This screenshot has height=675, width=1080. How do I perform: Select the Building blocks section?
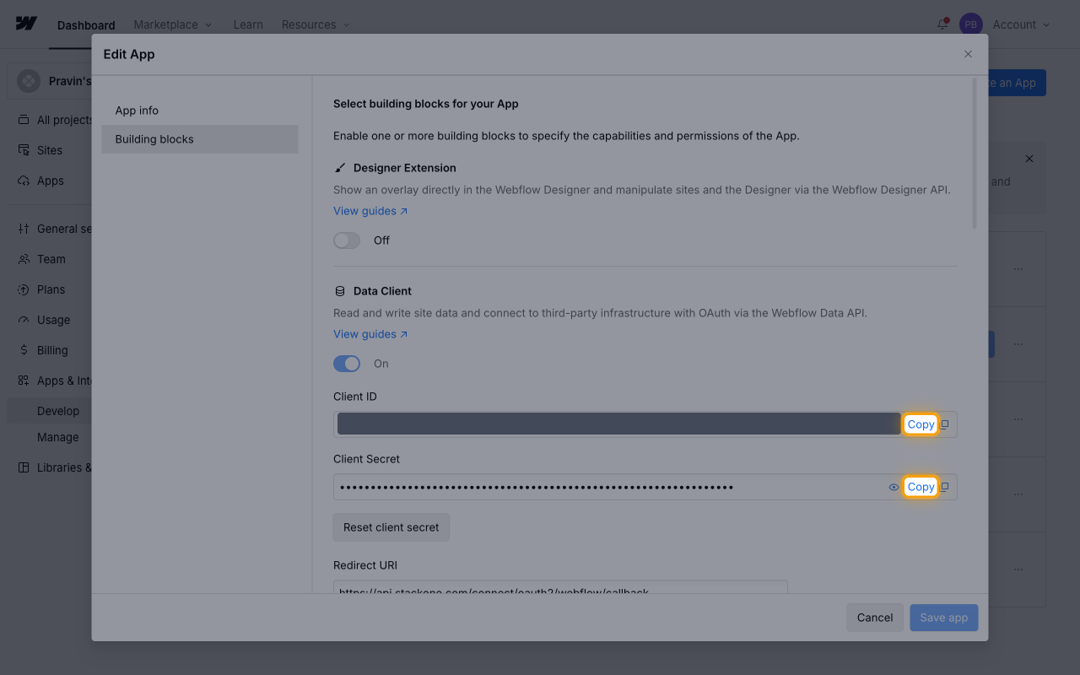[200, 139]
